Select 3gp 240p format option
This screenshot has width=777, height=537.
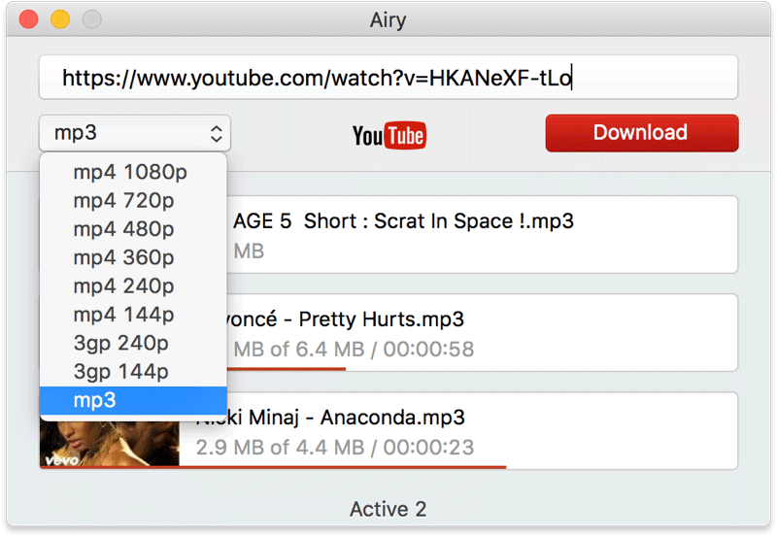pyautogui.click(x=133, y=343)
